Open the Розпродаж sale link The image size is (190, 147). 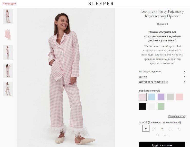pyautogui.click(x=9, y=4)
